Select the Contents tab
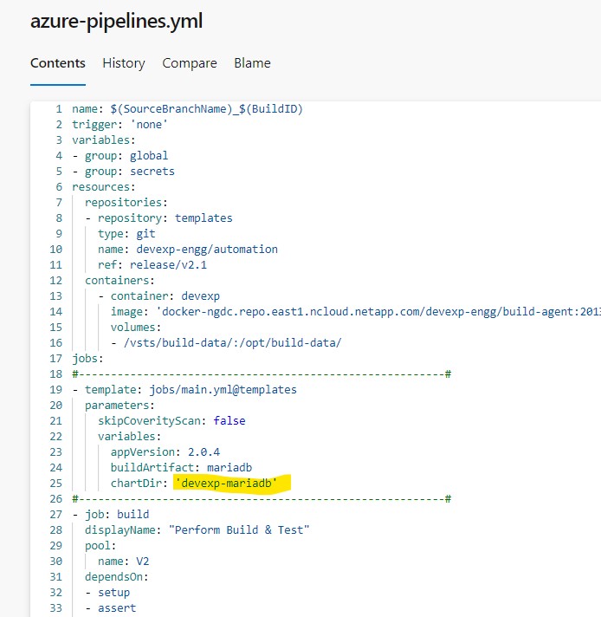Image resolution: width=601 pixels, height=617 pixels. 58,63
